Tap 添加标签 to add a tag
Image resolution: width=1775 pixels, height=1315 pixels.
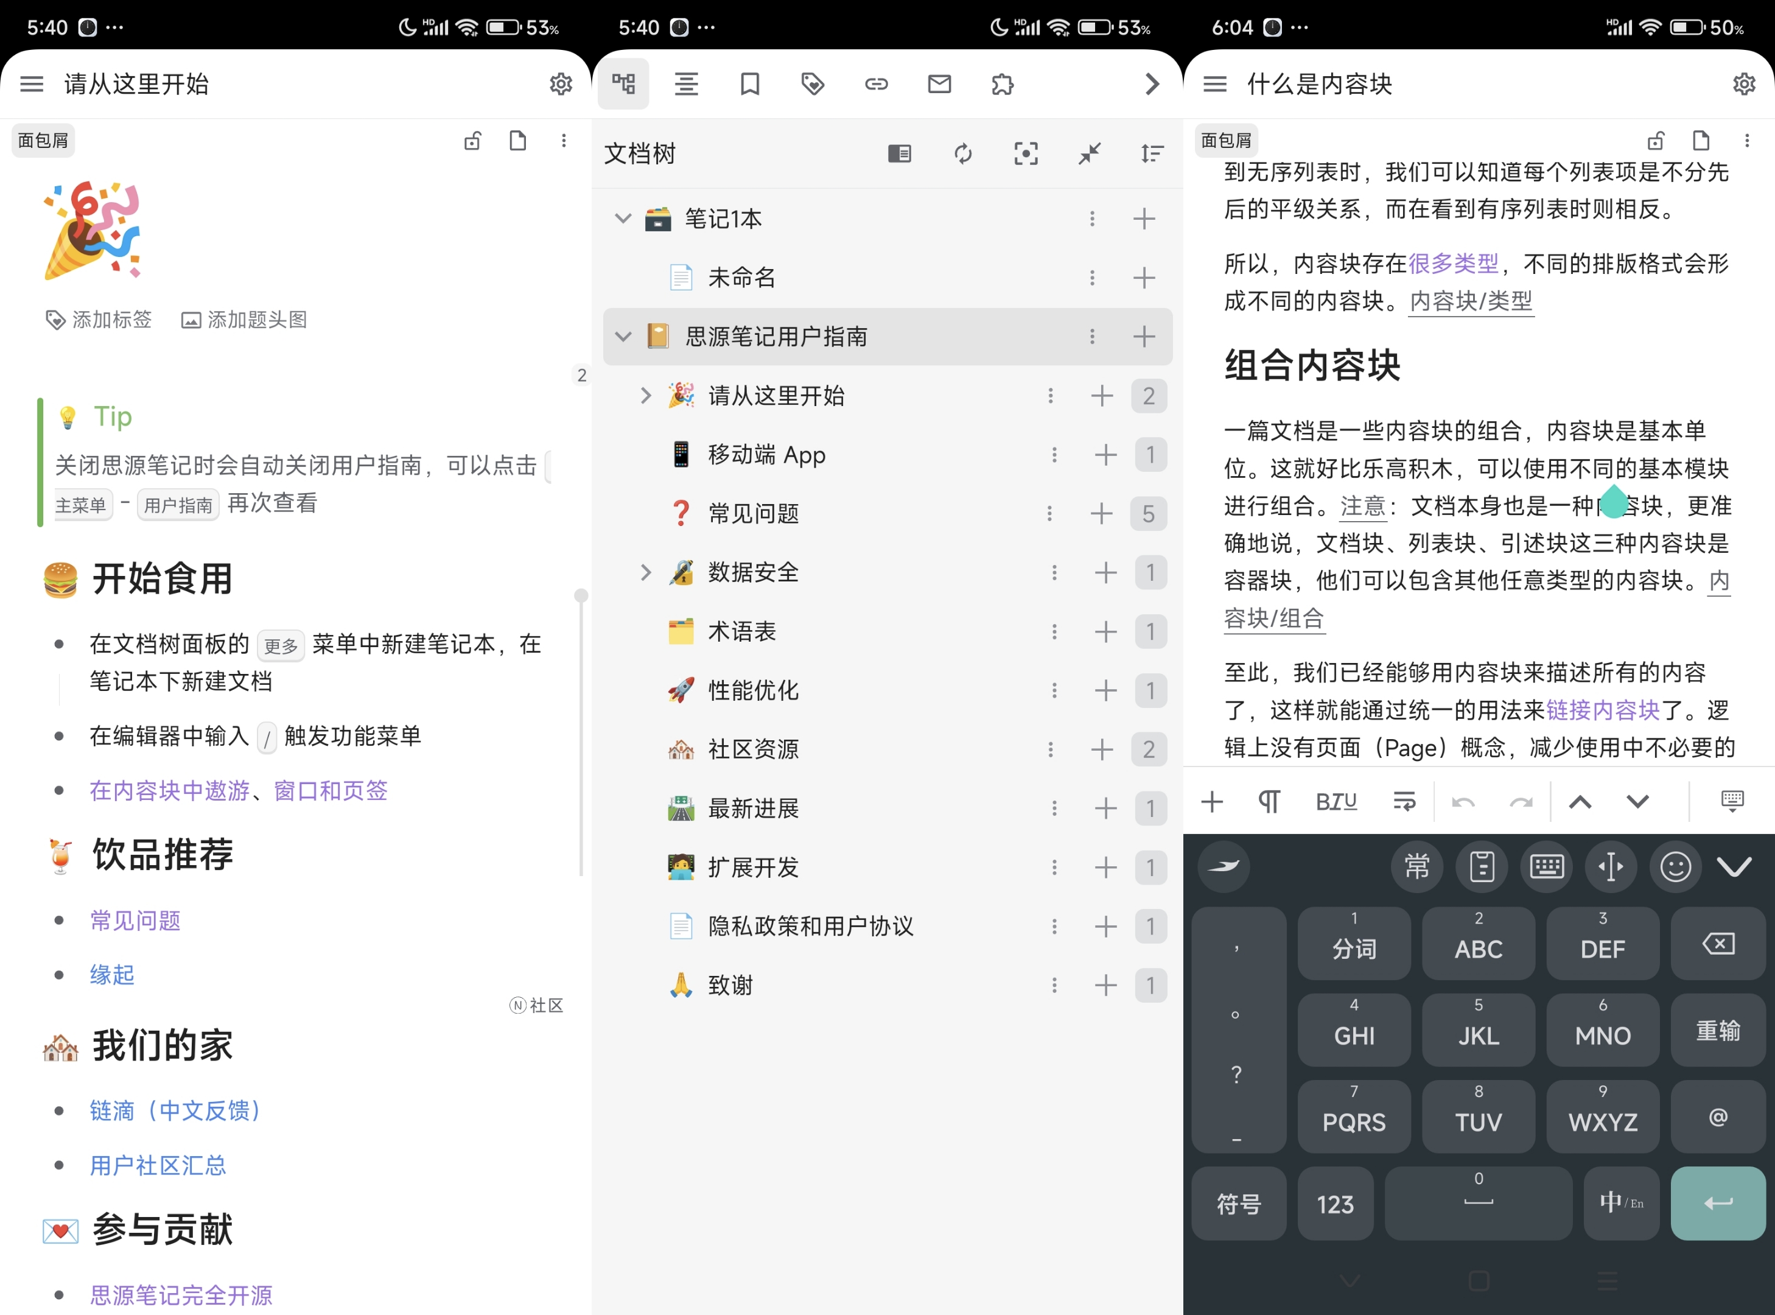(x=99, y=320)
